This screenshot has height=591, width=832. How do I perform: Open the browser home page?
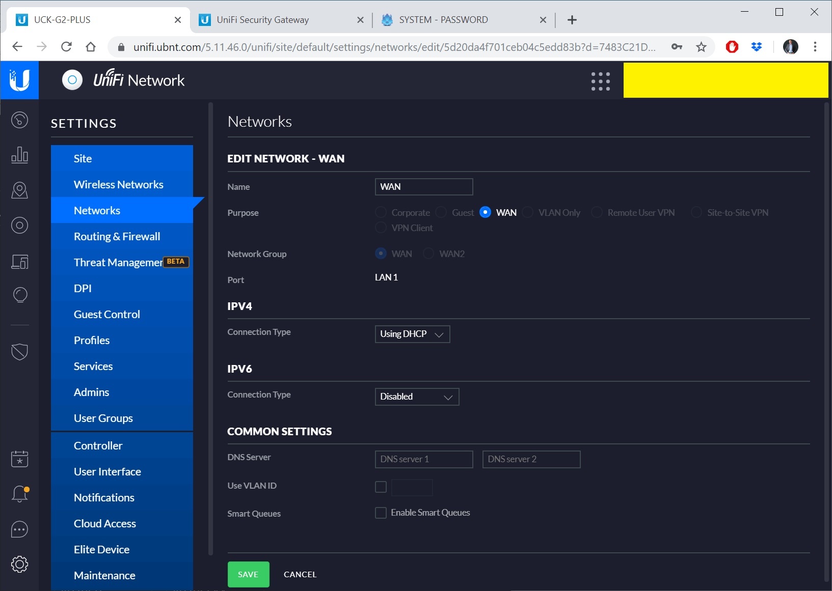pyautogui.click(x=91, y=47)
